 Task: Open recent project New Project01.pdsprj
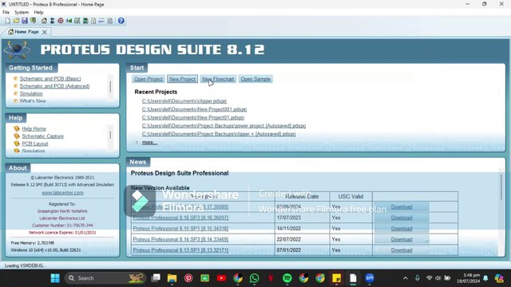click(193, 117)
